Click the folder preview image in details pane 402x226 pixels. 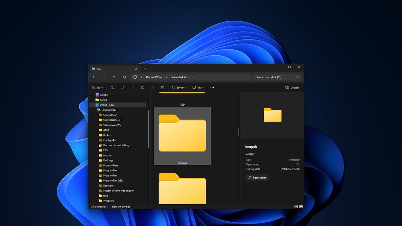click(273, 115)
